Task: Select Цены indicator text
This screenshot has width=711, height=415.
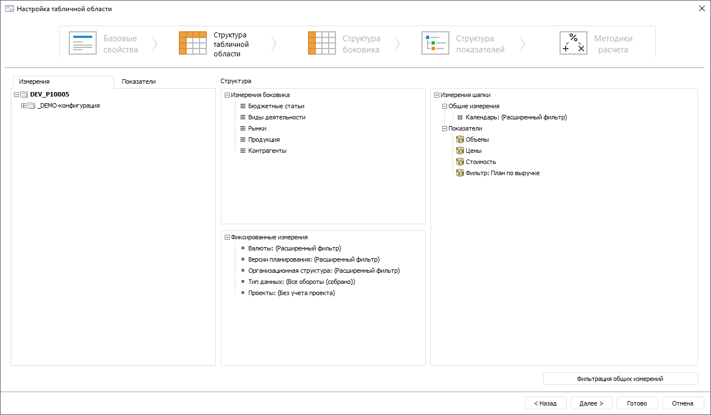Action: click(473, 151)
